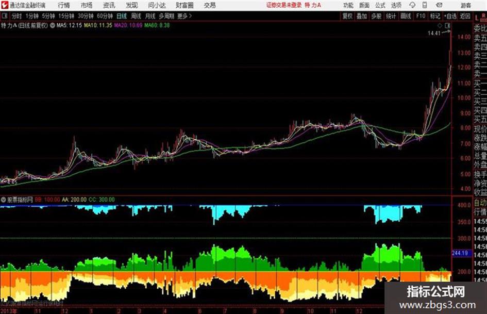
Task: Click the MA60: 8.38 value
Action: tap(157, 25)
